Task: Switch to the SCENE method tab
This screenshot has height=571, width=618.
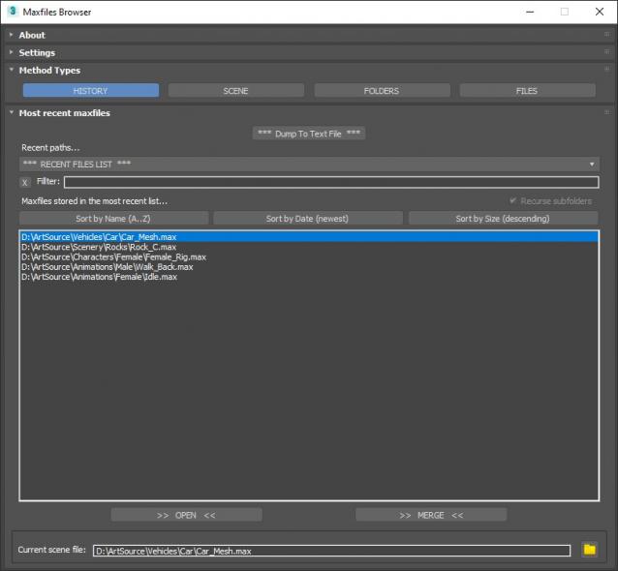Action: [x=235, y=91]
